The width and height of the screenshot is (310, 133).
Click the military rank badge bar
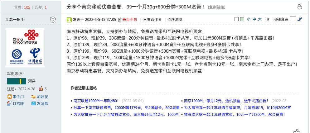pos(17,81)
